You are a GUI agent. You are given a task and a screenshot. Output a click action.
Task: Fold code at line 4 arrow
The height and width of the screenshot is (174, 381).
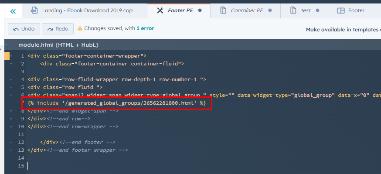(11, 79)
